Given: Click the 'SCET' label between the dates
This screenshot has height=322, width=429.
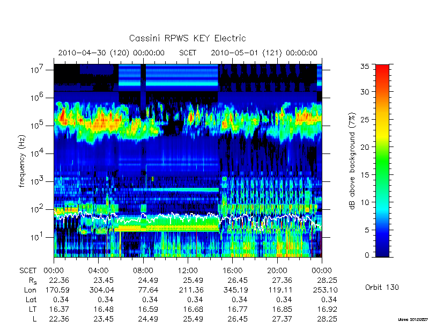Looking at the screenshot, I should (x=188, y=53).
